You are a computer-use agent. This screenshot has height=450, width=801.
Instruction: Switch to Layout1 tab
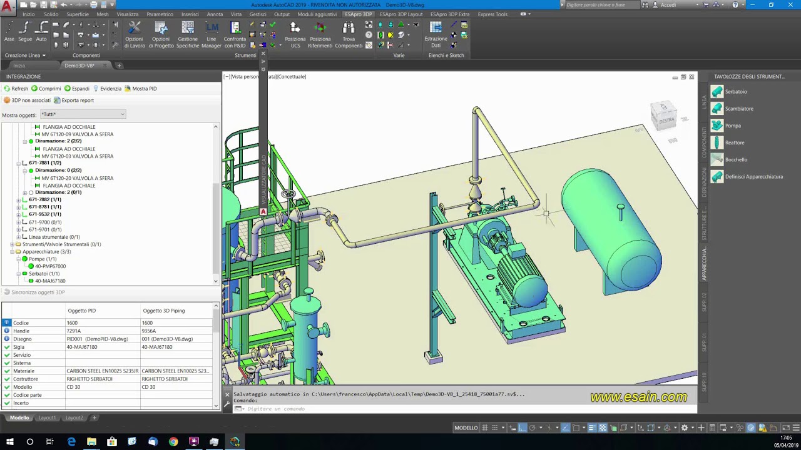(47, 417)
